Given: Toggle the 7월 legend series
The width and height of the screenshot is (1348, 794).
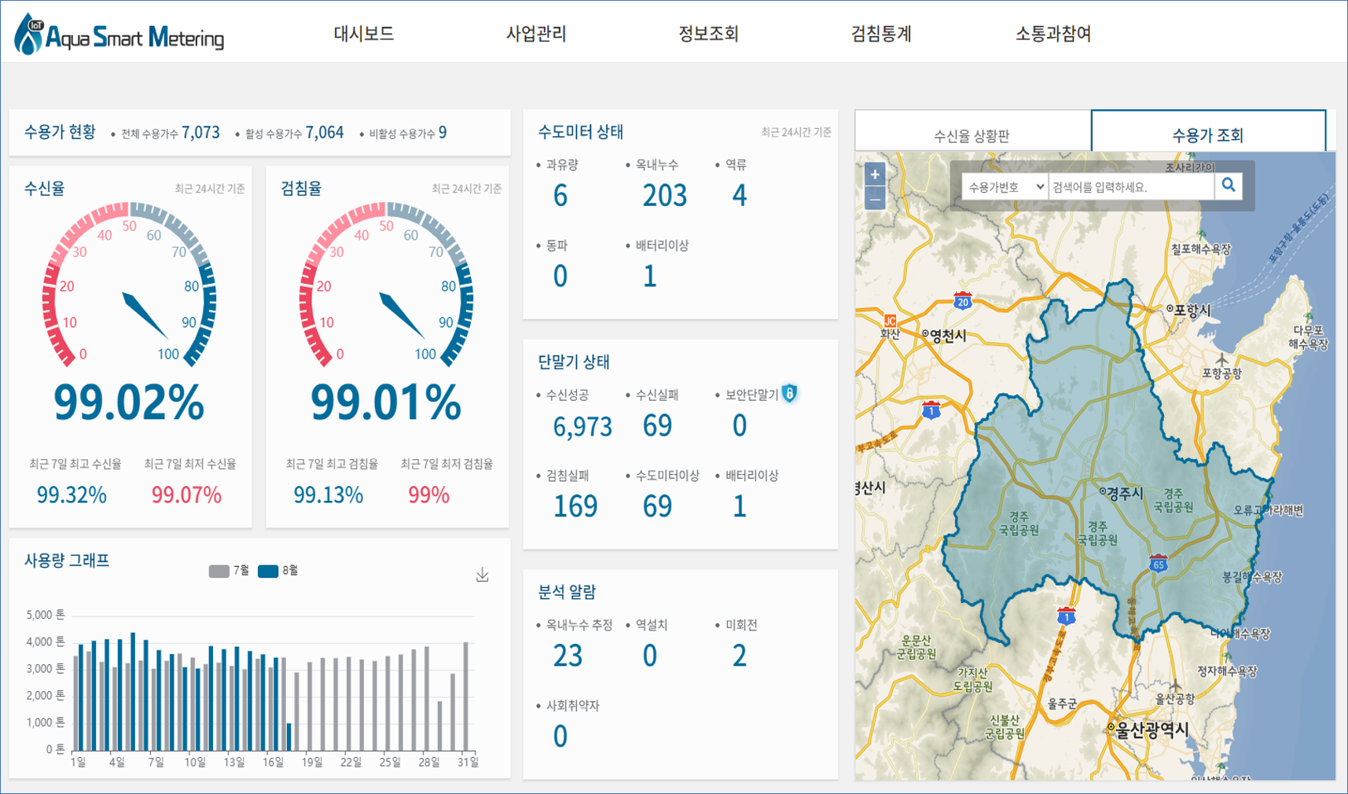Looking at the screenshot, I should pyautogui.click(x=230, y=571).
